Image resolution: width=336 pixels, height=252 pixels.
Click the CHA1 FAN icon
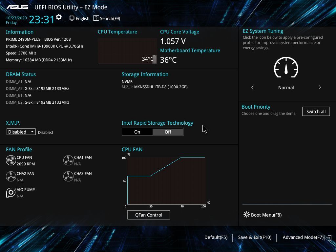[68, 160]
